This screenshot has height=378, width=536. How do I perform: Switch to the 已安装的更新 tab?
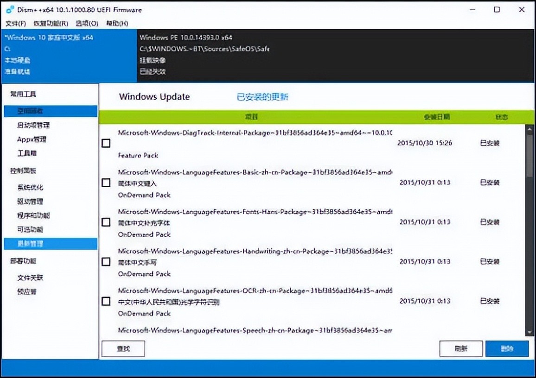[262, 97]
